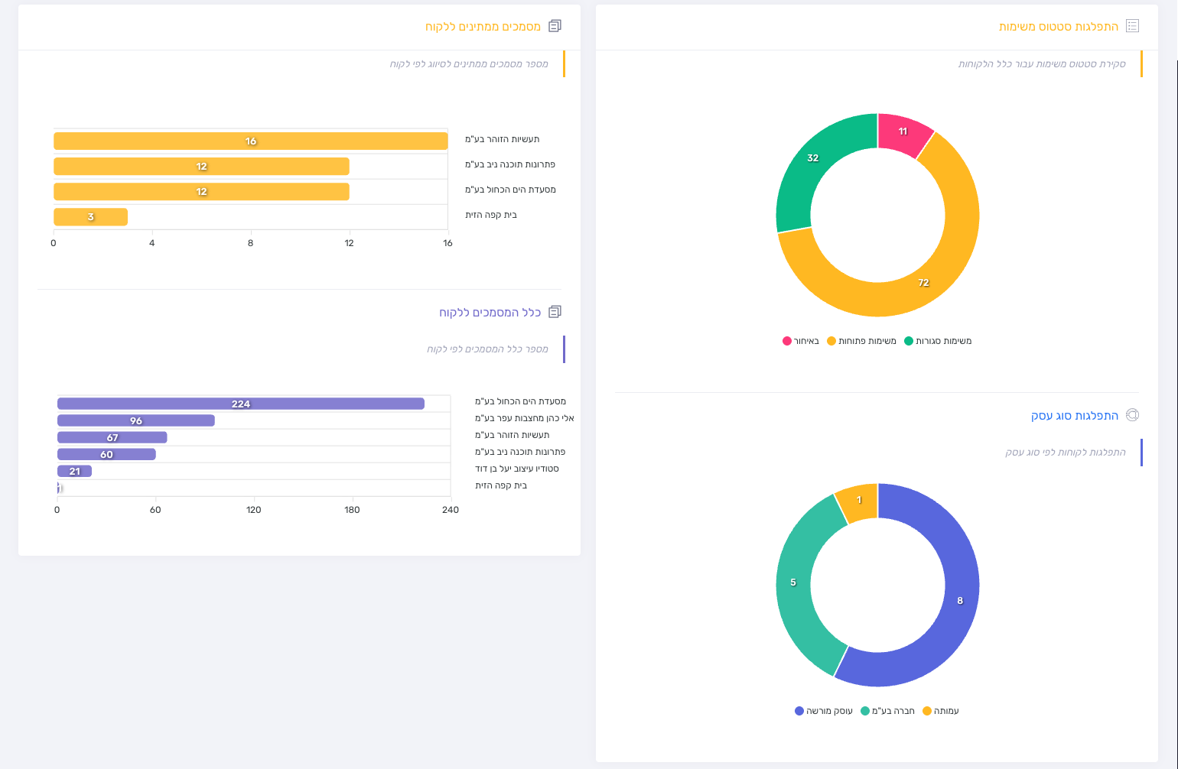Image resolution: width=1178 pixels, height=769 pixels.
Task: Select the green donut segment showing 32
Action: tap(812, 158)
